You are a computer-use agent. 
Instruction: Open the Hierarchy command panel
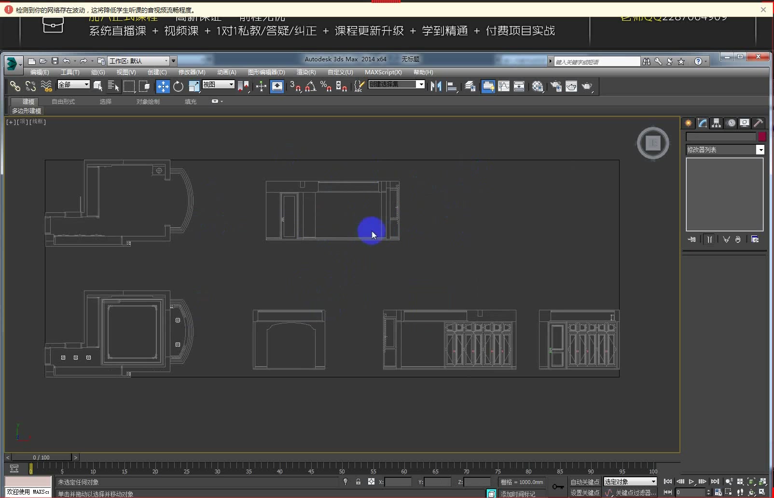point(716,123)
